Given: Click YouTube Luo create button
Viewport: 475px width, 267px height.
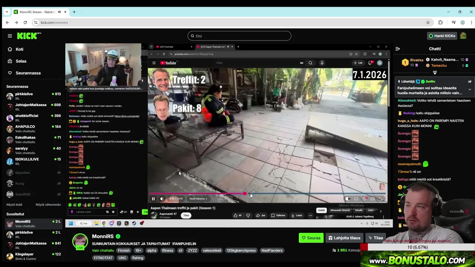Looking at the screenshot, I should [358, 63].
